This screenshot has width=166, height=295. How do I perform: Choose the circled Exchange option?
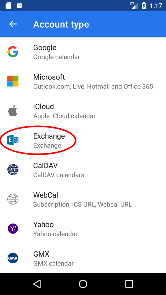point(83,140)
